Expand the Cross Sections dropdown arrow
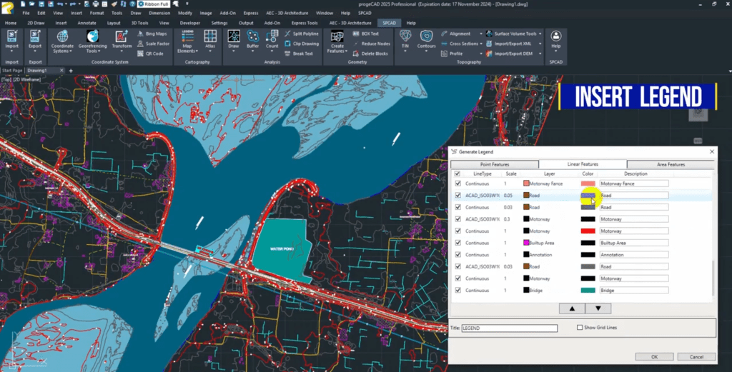732x372 pixels. pyautogui.click(x=482, y=44)
